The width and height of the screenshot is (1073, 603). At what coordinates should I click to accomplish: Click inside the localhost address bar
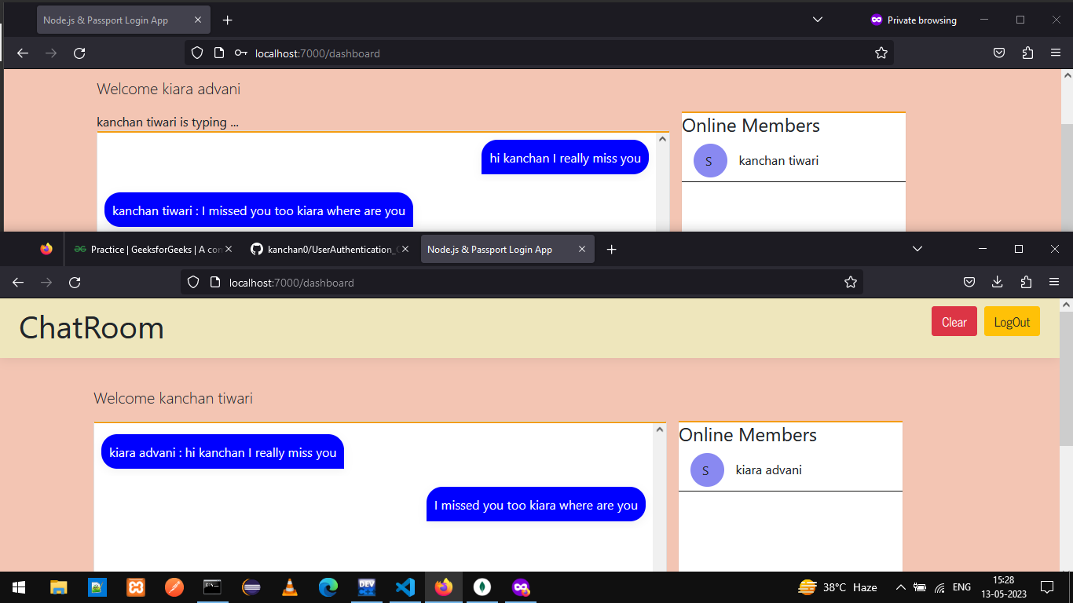471,282
